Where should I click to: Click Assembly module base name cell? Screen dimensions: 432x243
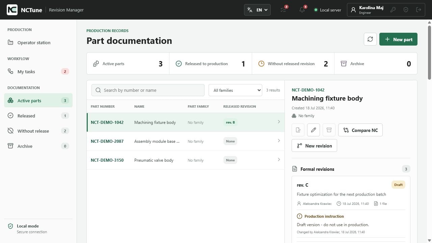coord(157,141)
